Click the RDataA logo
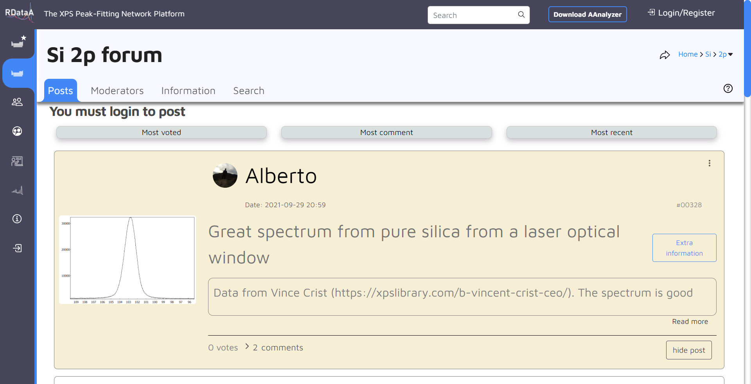The image size is (751, 384). pyautogui.click(x=19, y=13)
